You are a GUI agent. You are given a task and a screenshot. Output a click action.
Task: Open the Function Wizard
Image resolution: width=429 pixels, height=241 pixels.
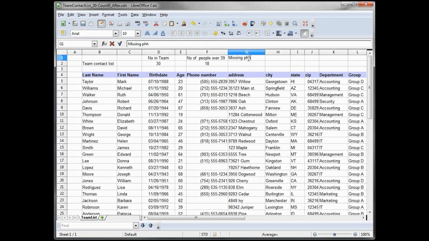coord(104,44)
